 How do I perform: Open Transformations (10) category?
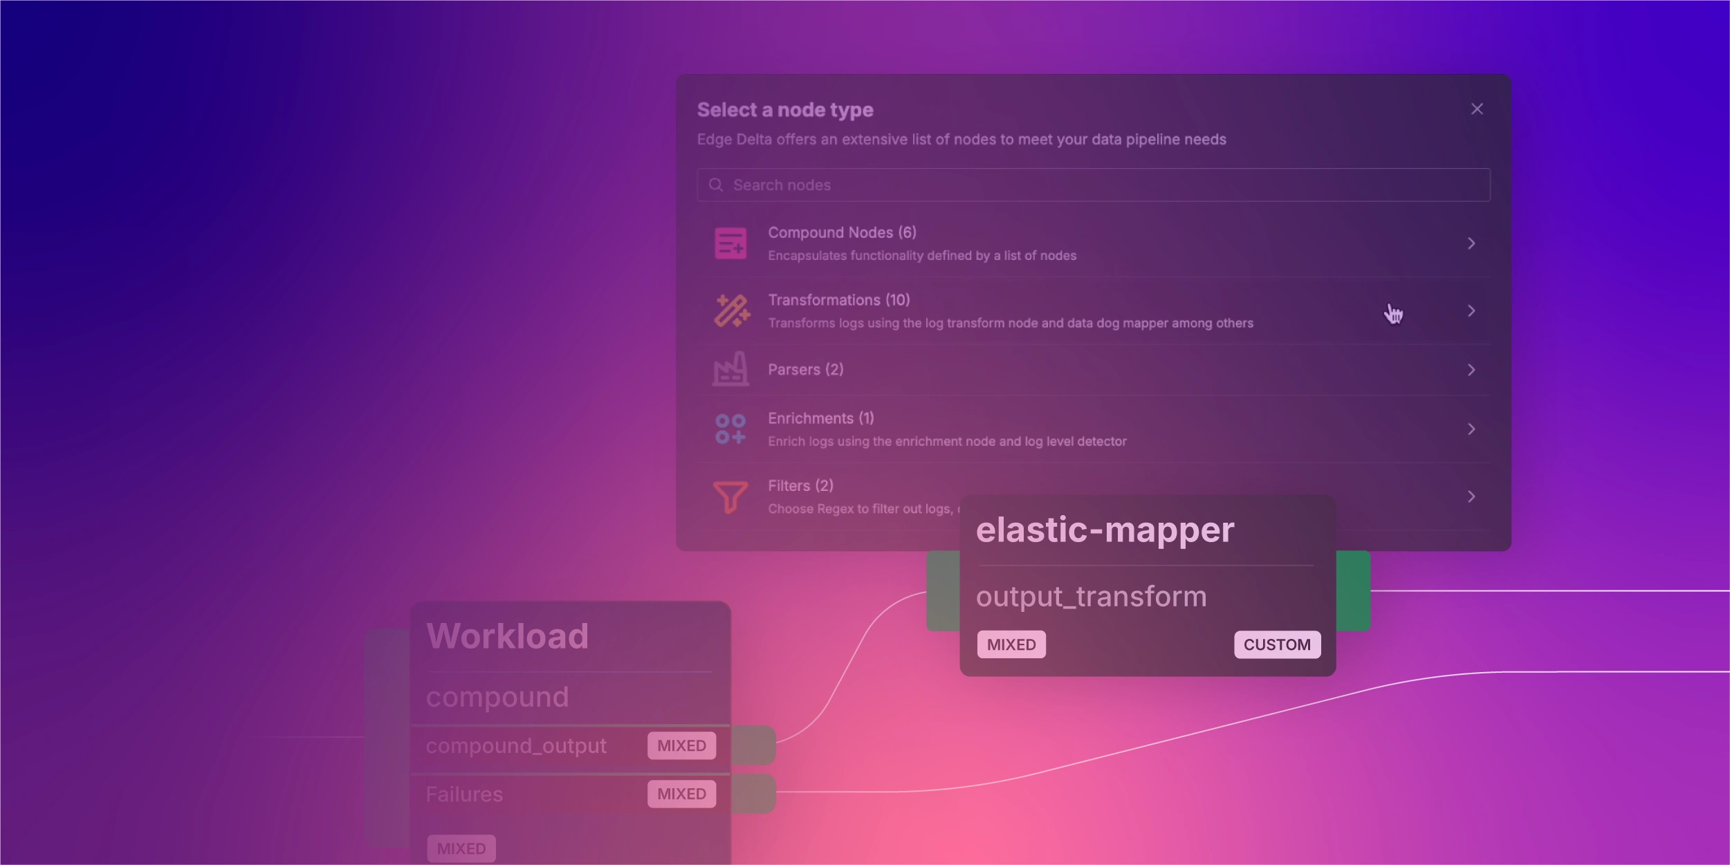point(838,300)
